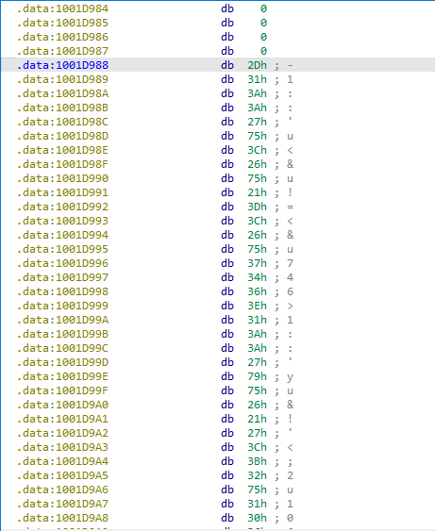Screen dimensions: 435x531
Task: Click value 31h at 1001D989
Action: [257, 79]
